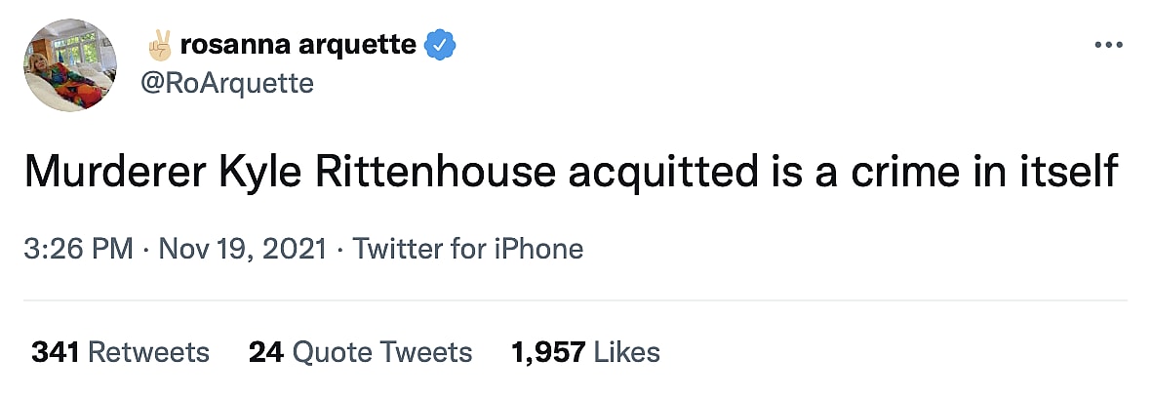Click the blue verified checkmark badge
Viewport: 1152px width, 397px height.
point(441,45)
